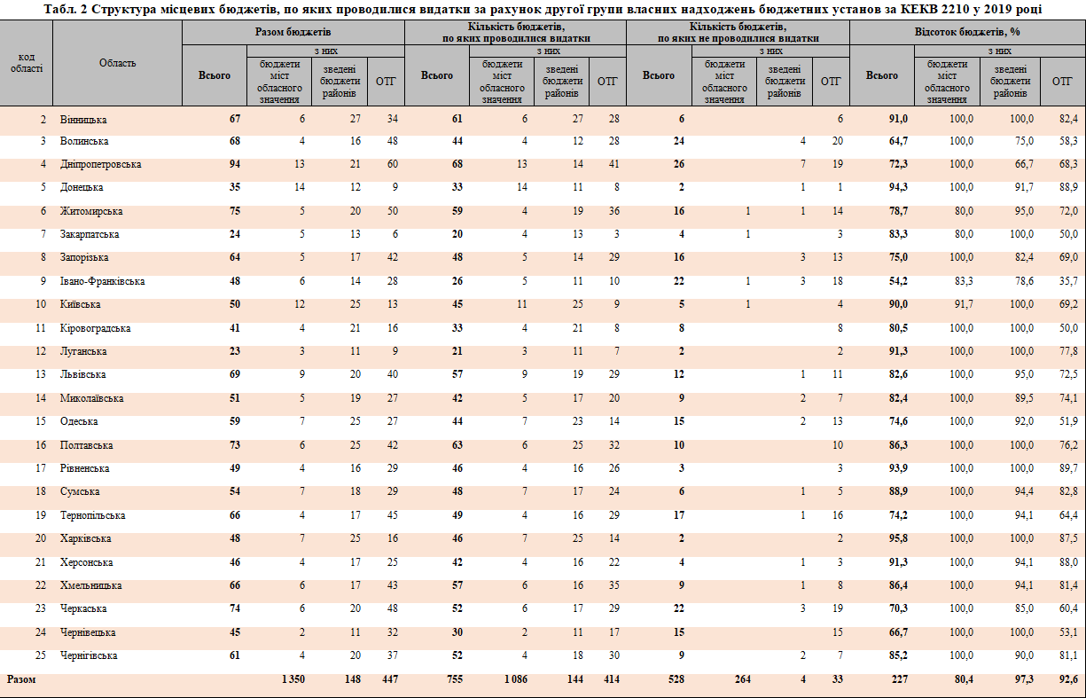Click the 'Відсоток бюджетів, %' group header
Screen dimensions: 1086x698
pyautogui.click(x=966, y=32)
